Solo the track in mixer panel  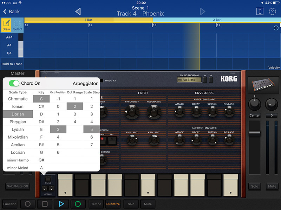pos(254,186)
